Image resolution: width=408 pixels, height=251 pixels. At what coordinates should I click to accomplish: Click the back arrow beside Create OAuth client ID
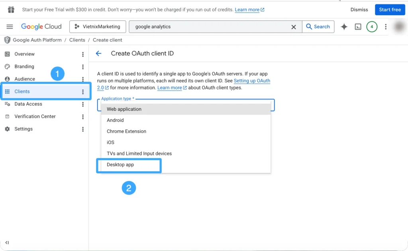98,53
